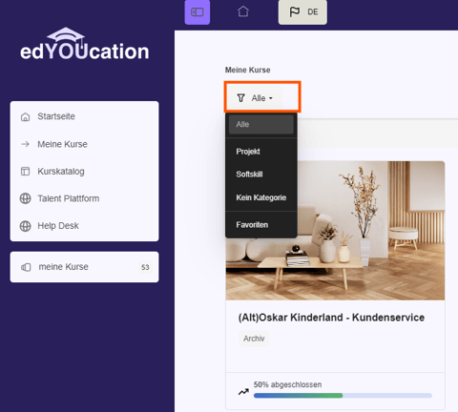
Task: Click the Archiv tag
Action: pyautogui.click(x=254, y=339)
